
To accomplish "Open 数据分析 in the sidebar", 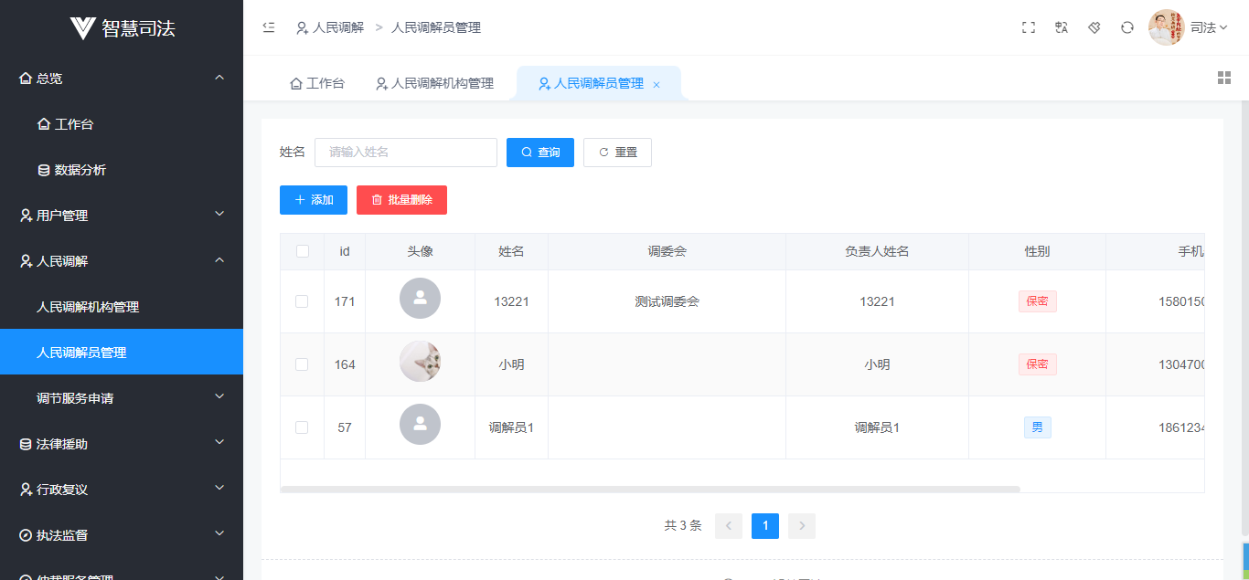I will coord(80,170).
